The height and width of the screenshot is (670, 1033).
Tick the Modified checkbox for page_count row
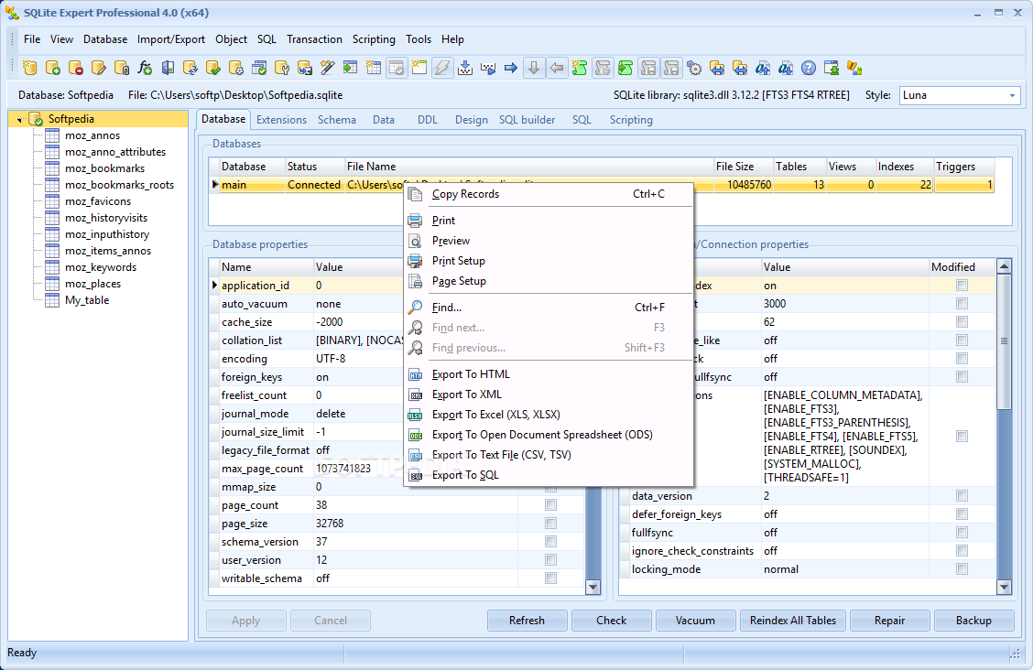pos(550,505)
